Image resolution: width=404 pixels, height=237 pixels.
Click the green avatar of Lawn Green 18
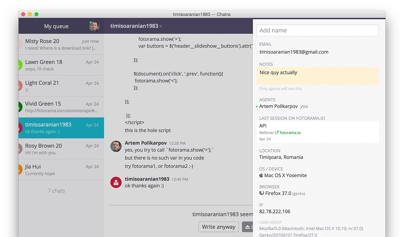(x=21, y=65)
